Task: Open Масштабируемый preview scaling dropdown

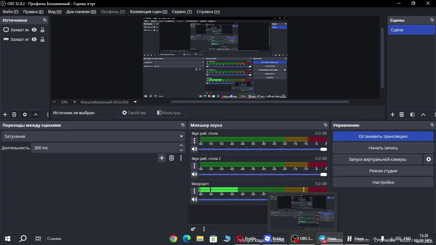Action: tap(135, 102)
